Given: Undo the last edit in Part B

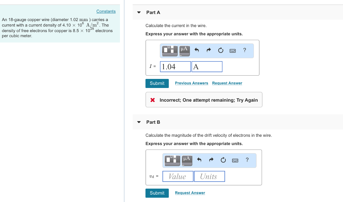Looking at the screenshot, I should (199, 160).
